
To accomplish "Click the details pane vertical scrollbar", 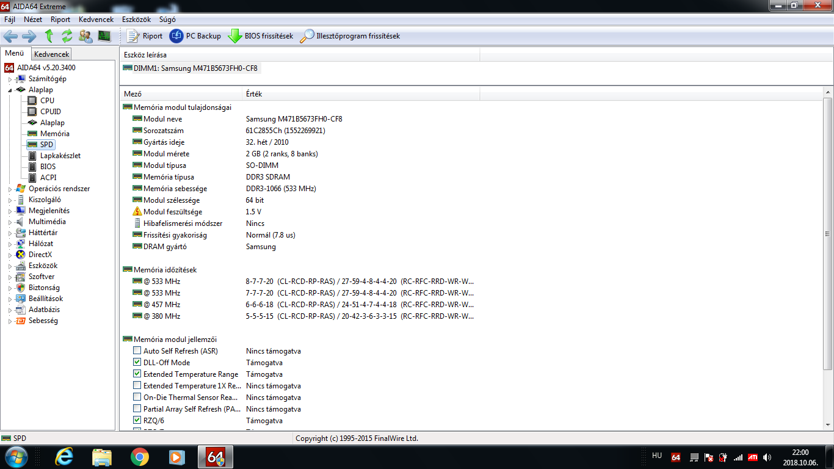I will click(828, 234).
